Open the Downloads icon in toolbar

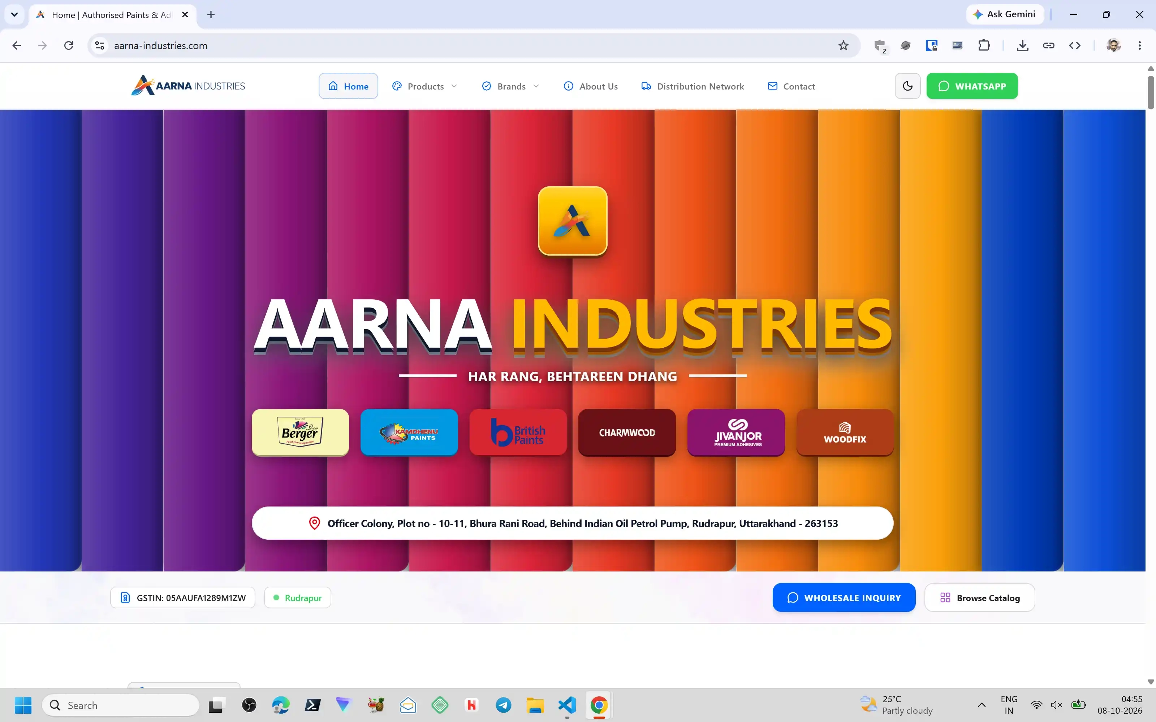click(1022, 45)
